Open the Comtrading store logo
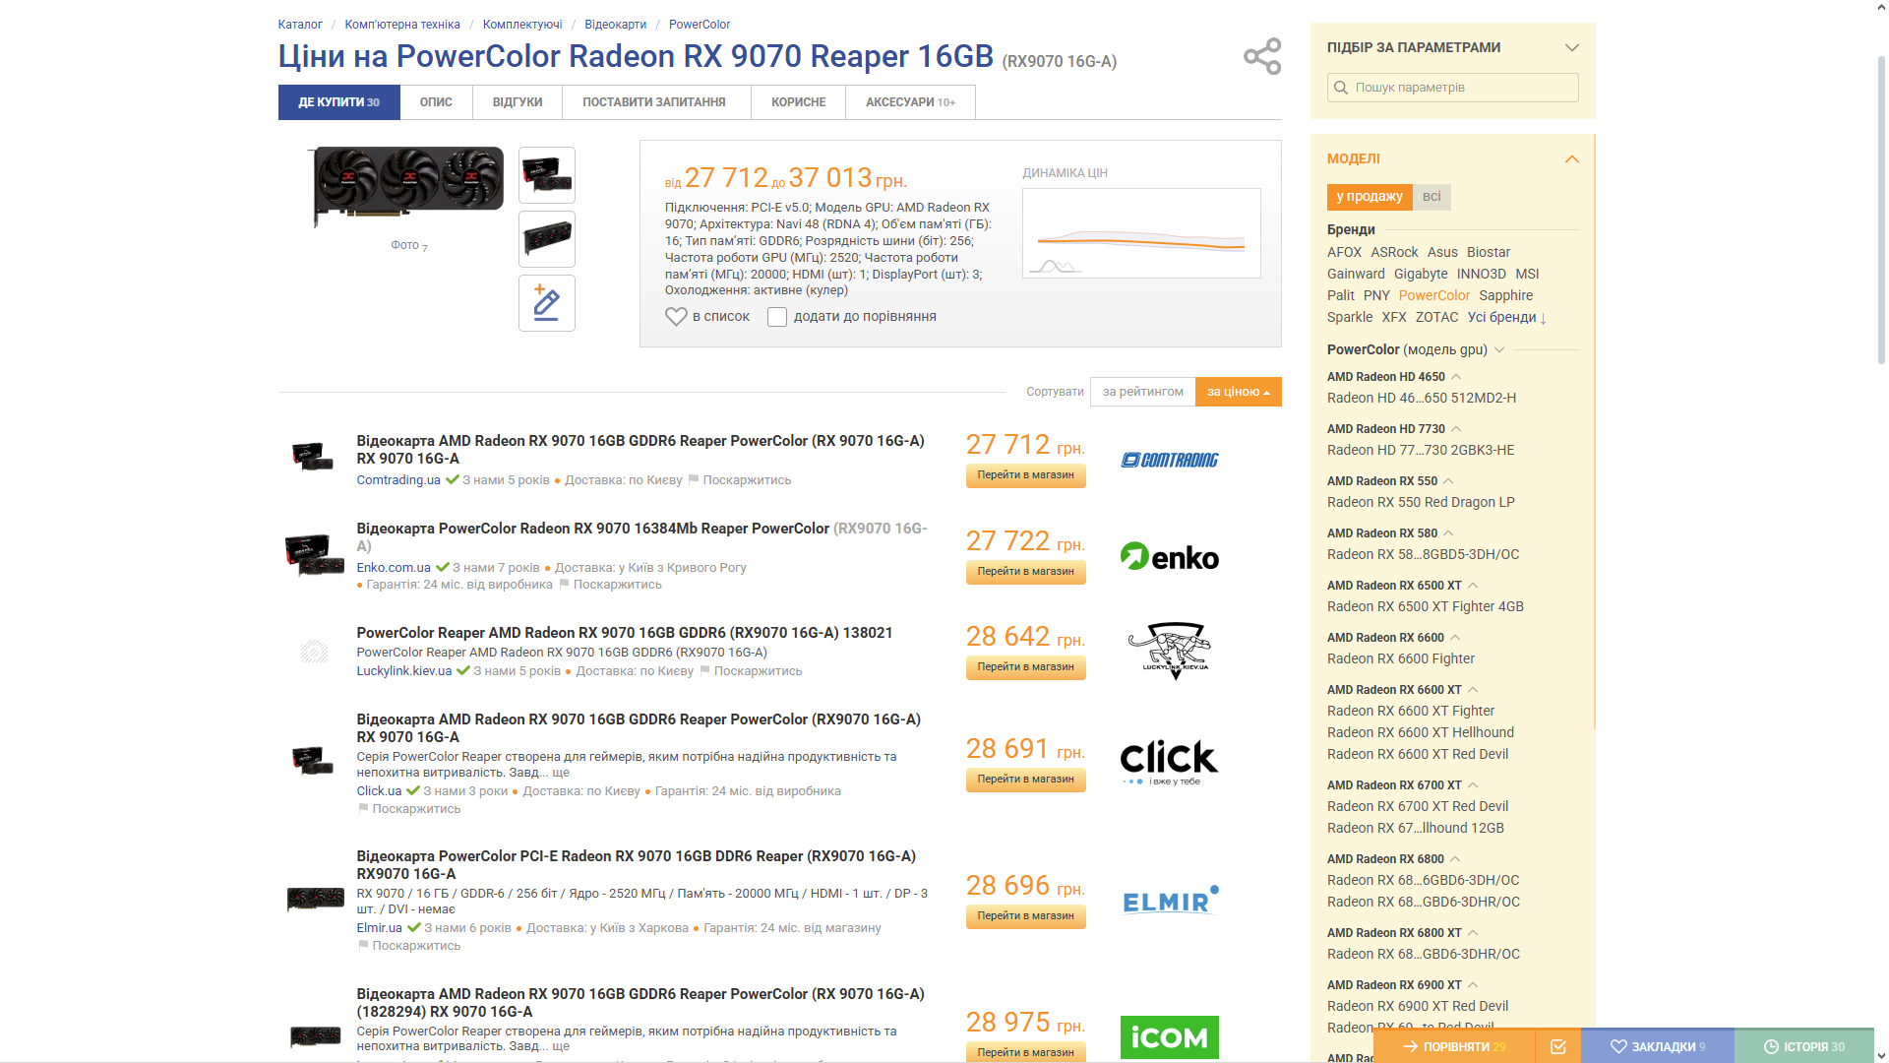Screen dimensions: 1889x1063 click(1170, 460)
